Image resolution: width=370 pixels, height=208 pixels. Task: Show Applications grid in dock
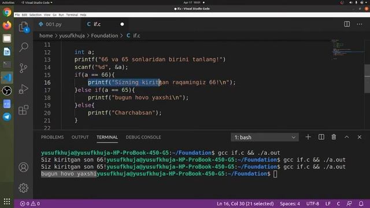[7, 201]
